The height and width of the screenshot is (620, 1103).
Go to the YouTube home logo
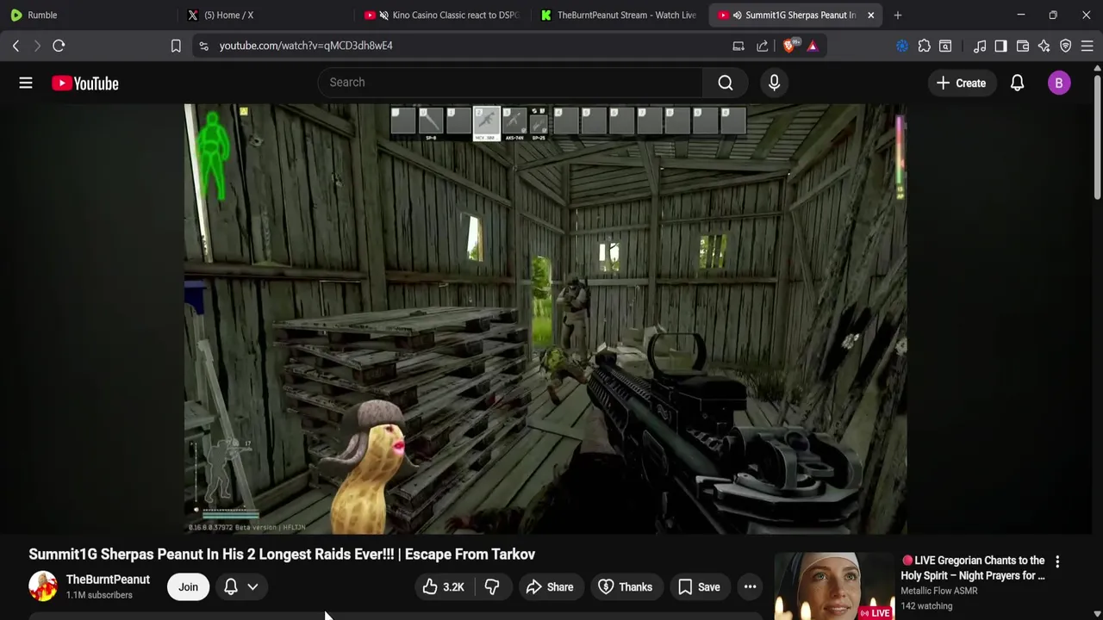coord(84,84)
